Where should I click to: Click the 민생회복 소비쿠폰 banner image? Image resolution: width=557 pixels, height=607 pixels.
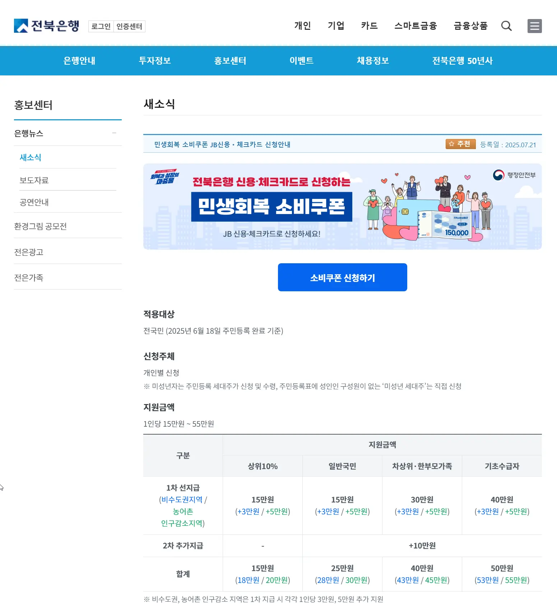[342, 207]
